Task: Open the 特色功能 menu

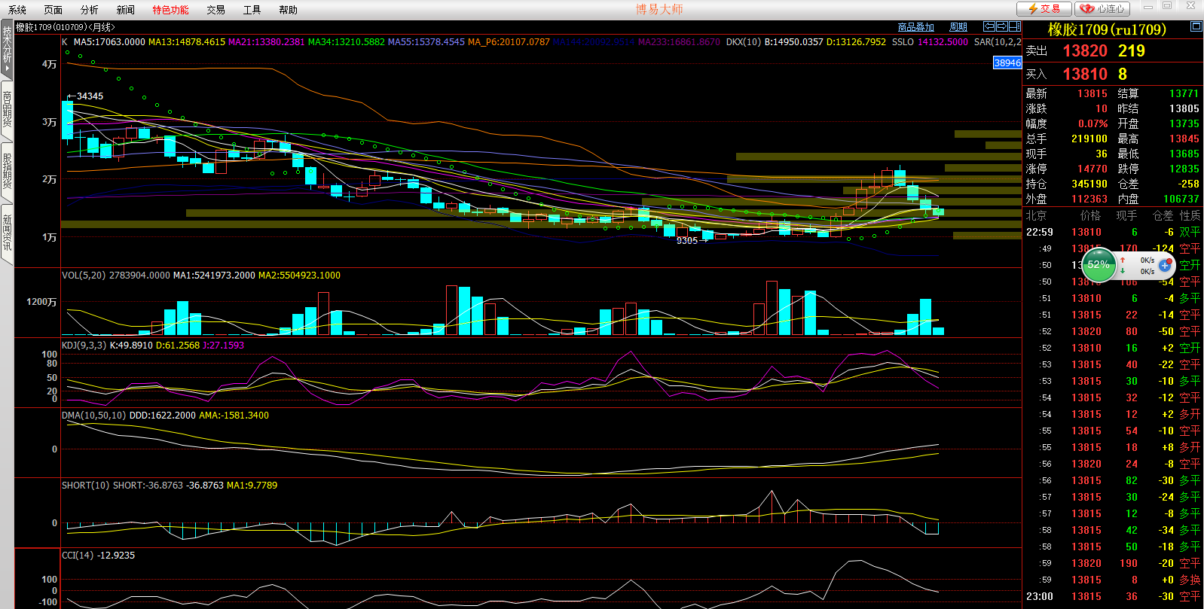Action: (171, 10)
